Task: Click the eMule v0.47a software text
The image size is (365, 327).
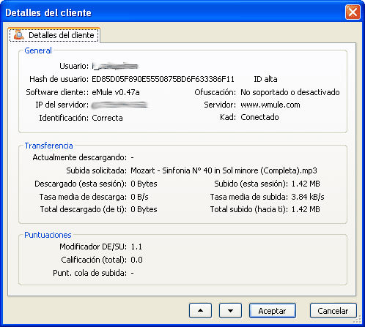Action: [116, 92]
